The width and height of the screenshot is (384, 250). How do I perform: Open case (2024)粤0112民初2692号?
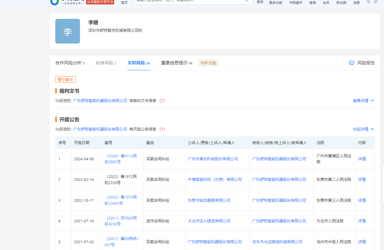(x=121, y=159)
